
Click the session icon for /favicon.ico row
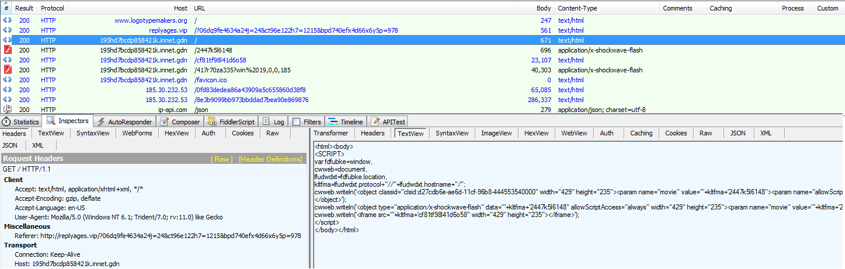point(7,80)
